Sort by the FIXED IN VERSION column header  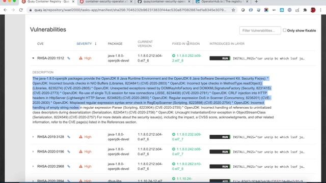click(186, 44)
